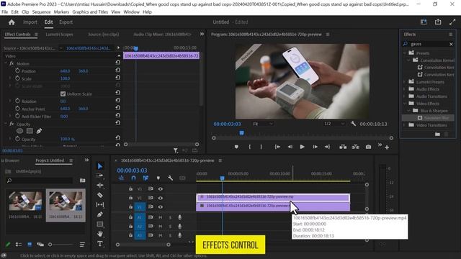Toggle the lock on track V3
The image size is (461, 259).
pos(130,188)
